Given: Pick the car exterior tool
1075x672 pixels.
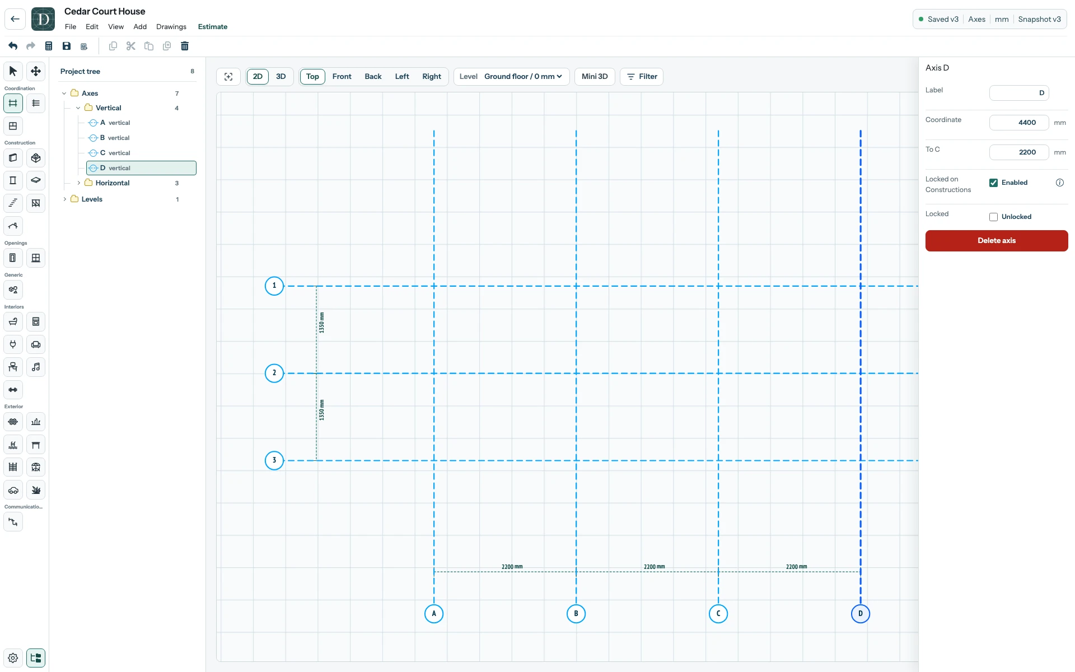Looking at the screenshot, I should tap(13, 490).
